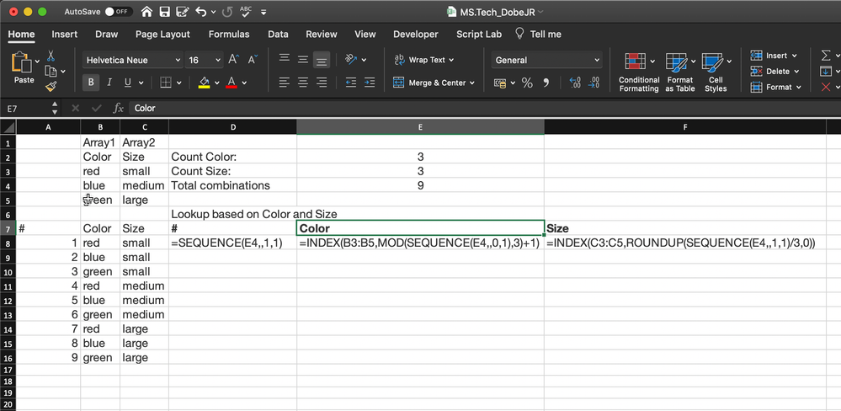Expand the Paste options arrow
This screenshot has height=411, width=841.
[37, 61]
